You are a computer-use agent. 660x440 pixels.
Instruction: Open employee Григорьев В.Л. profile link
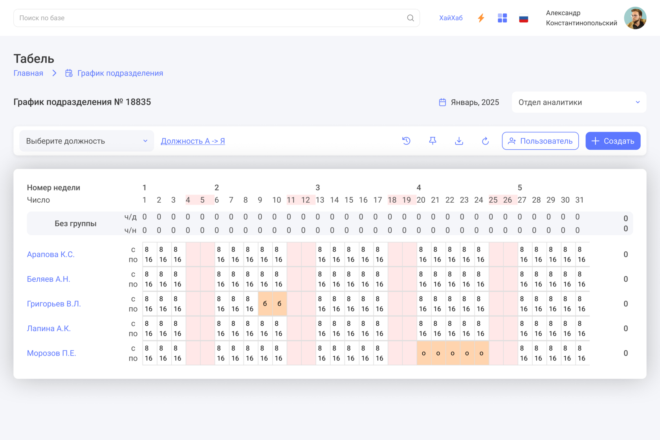coord(54,304)
